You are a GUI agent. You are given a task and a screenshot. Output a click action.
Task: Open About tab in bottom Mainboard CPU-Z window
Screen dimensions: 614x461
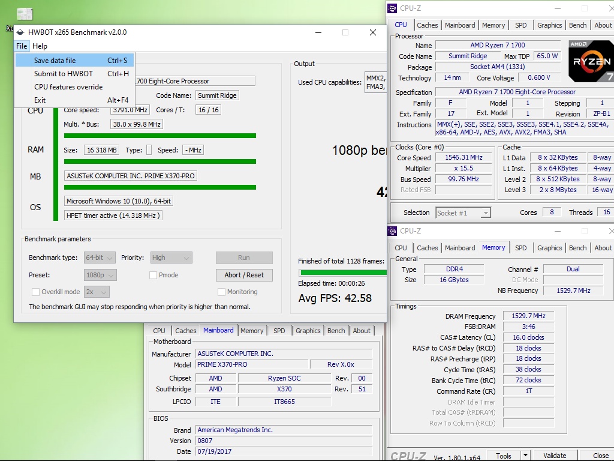click(362, 331)
